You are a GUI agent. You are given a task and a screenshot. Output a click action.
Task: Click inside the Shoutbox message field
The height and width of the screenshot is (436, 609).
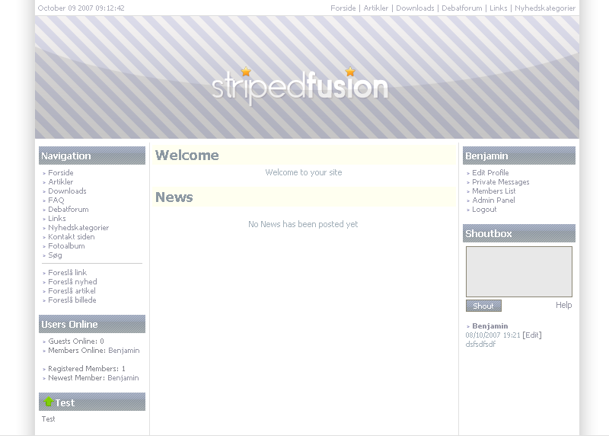[x=519, y=271]
